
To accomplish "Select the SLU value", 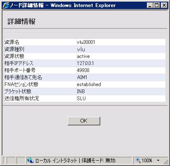I will point(81,99).
